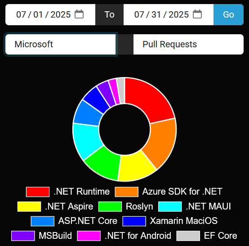Click the green Roslyn donut slice
This screenshot has width=249, height=246.
tap(104, 162)
